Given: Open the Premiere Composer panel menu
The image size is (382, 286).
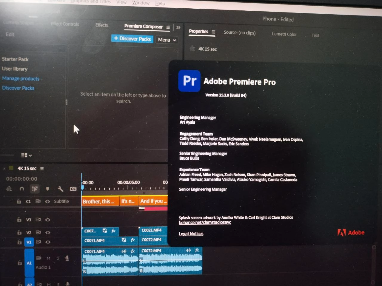Looking at the screenshot, I should (x=168, y=27).
